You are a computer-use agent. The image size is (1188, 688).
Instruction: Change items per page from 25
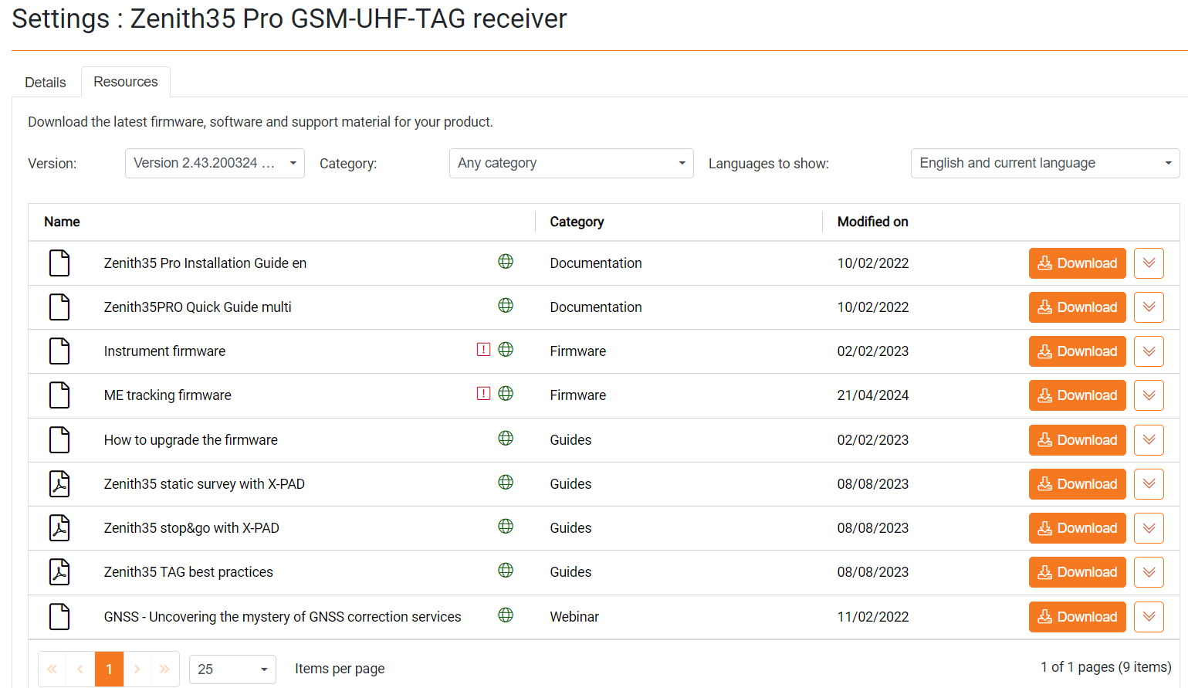pos(232,669)
